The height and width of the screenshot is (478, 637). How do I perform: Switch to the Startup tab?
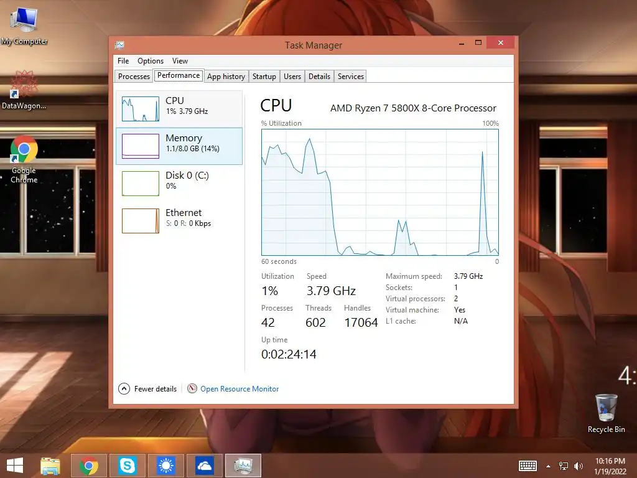[264, 77]
